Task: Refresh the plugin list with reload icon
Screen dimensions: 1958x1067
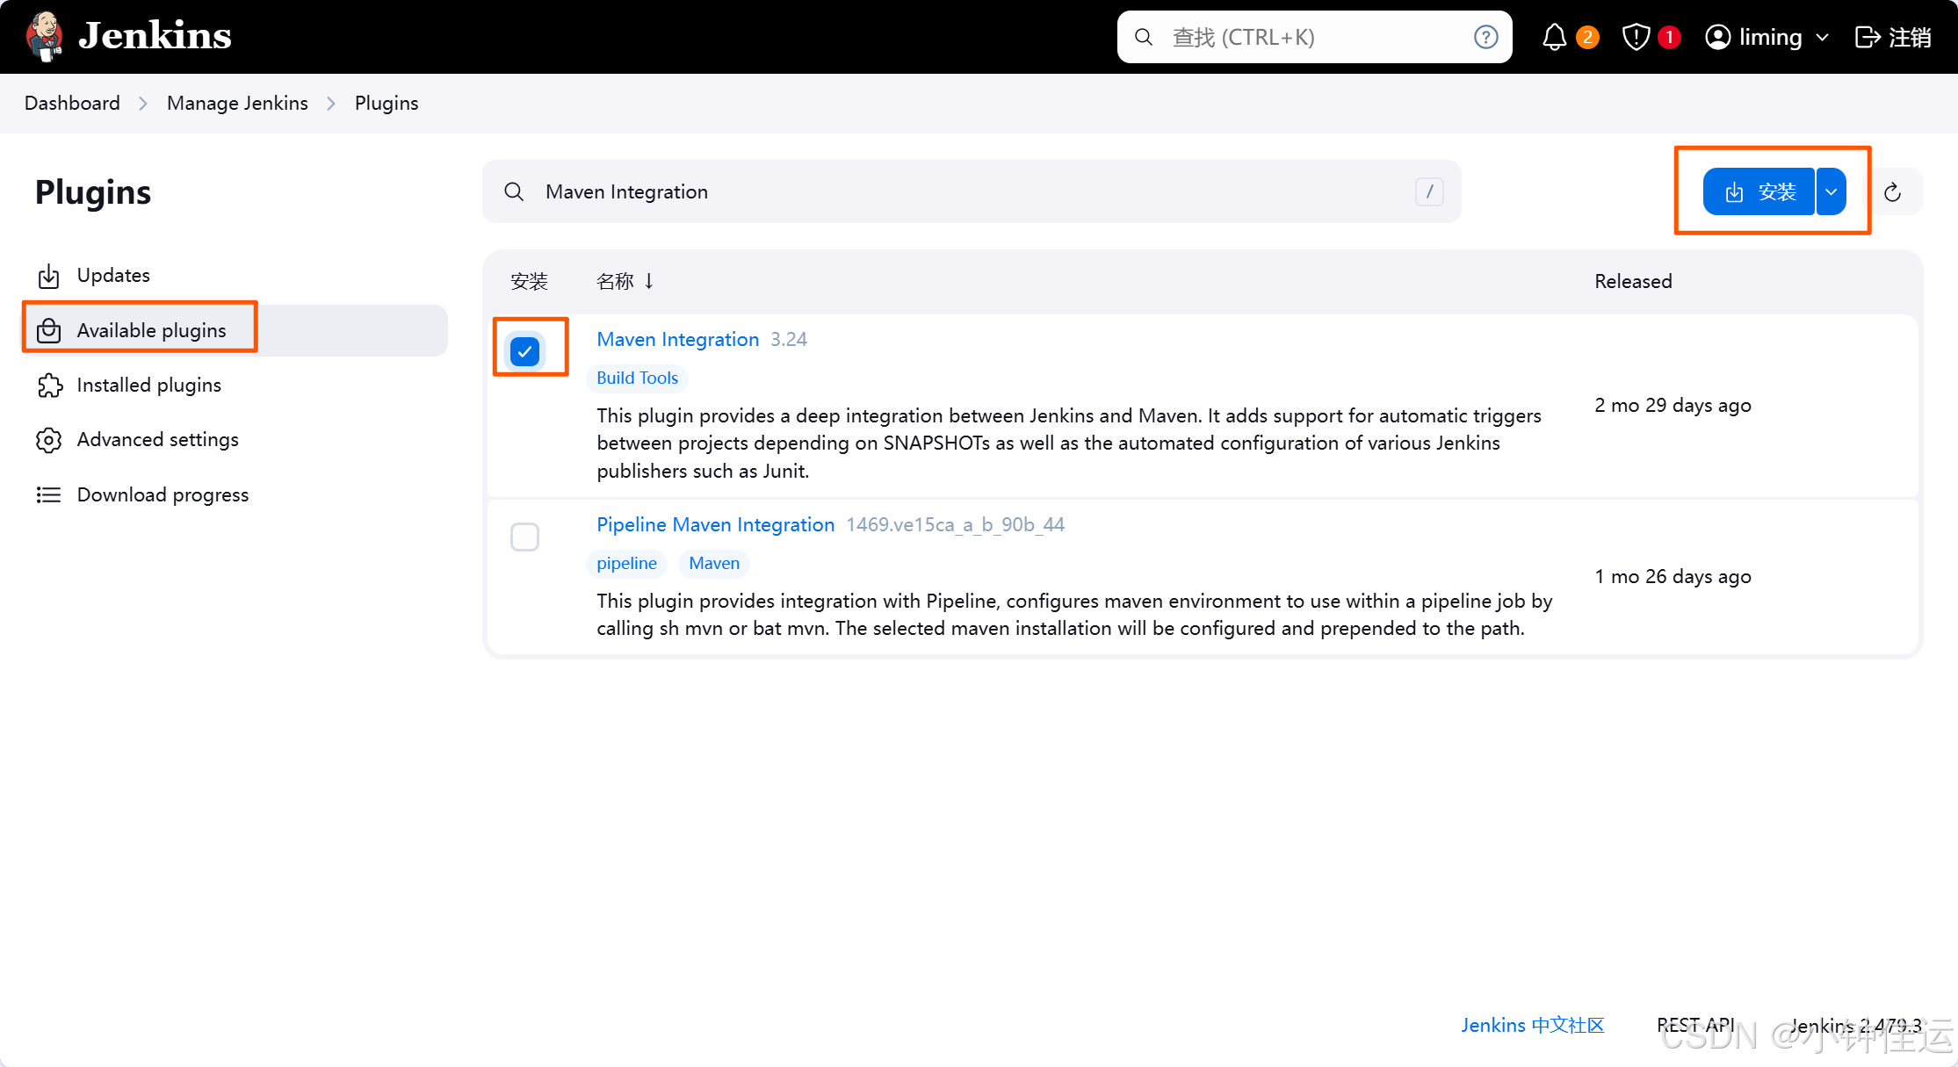Action: click(x=1893, y=191)
